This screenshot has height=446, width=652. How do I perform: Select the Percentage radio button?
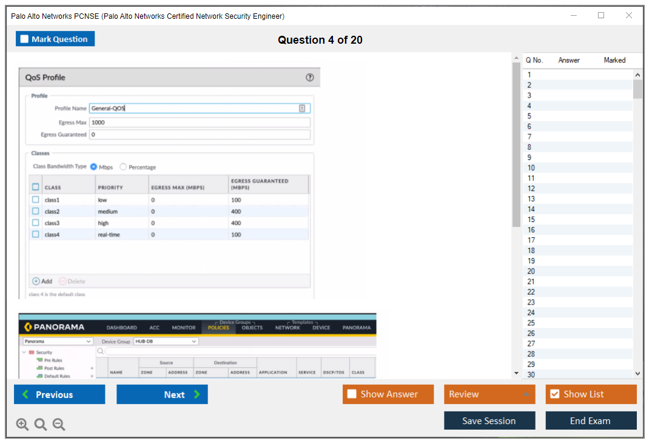point(123,167)
